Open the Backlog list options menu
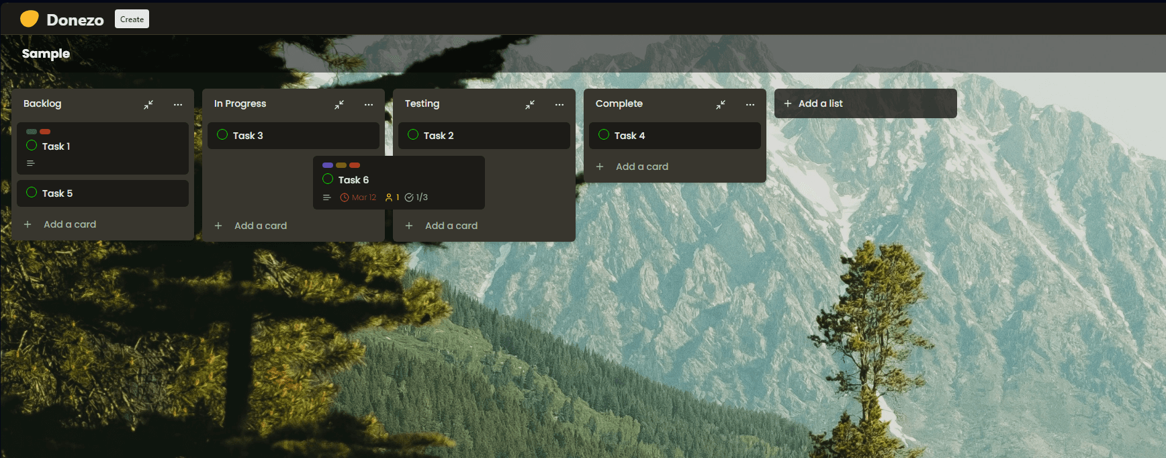The width and height of the screenshot is (1166, 458). tap(178, 105)
